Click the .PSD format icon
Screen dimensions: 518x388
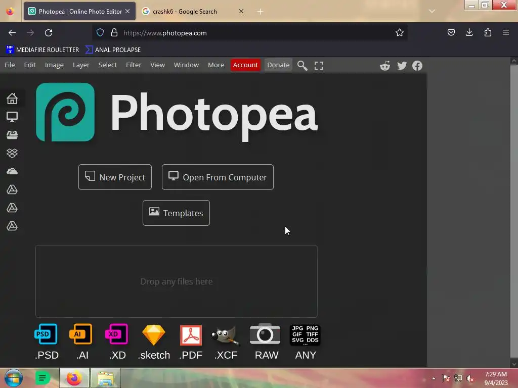point(46,334)
